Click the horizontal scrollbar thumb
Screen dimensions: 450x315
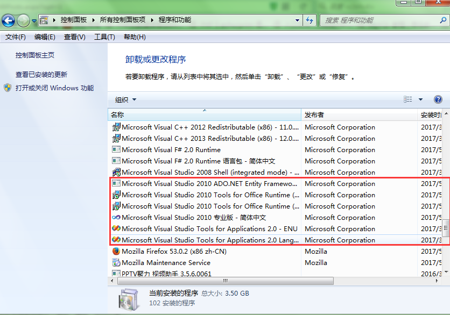coord(226,281)
